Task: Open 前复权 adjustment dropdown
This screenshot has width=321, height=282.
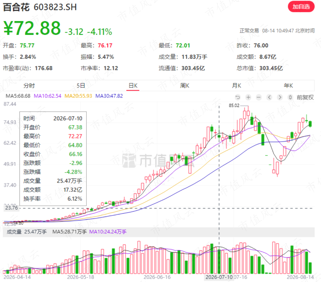Action: (x=305, y=97)
